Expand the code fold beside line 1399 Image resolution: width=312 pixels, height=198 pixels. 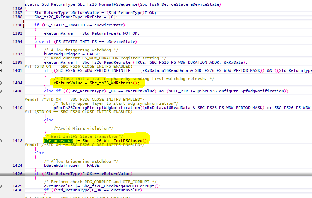(x=2, y=62)
